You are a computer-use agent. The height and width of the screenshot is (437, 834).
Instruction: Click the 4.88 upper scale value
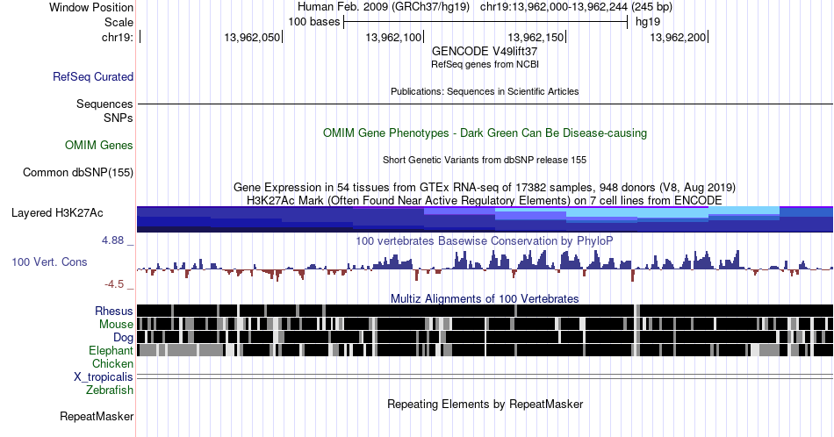[x=112, y=240]
